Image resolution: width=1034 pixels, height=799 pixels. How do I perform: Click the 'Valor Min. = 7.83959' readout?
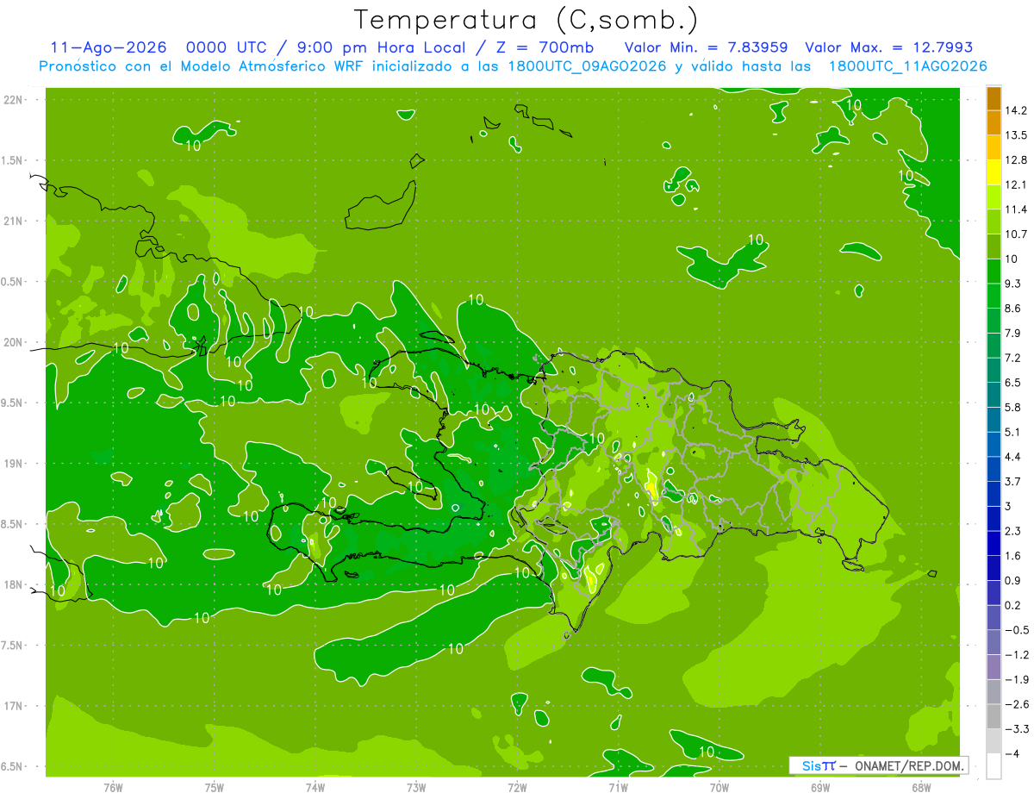click(707, 47)
